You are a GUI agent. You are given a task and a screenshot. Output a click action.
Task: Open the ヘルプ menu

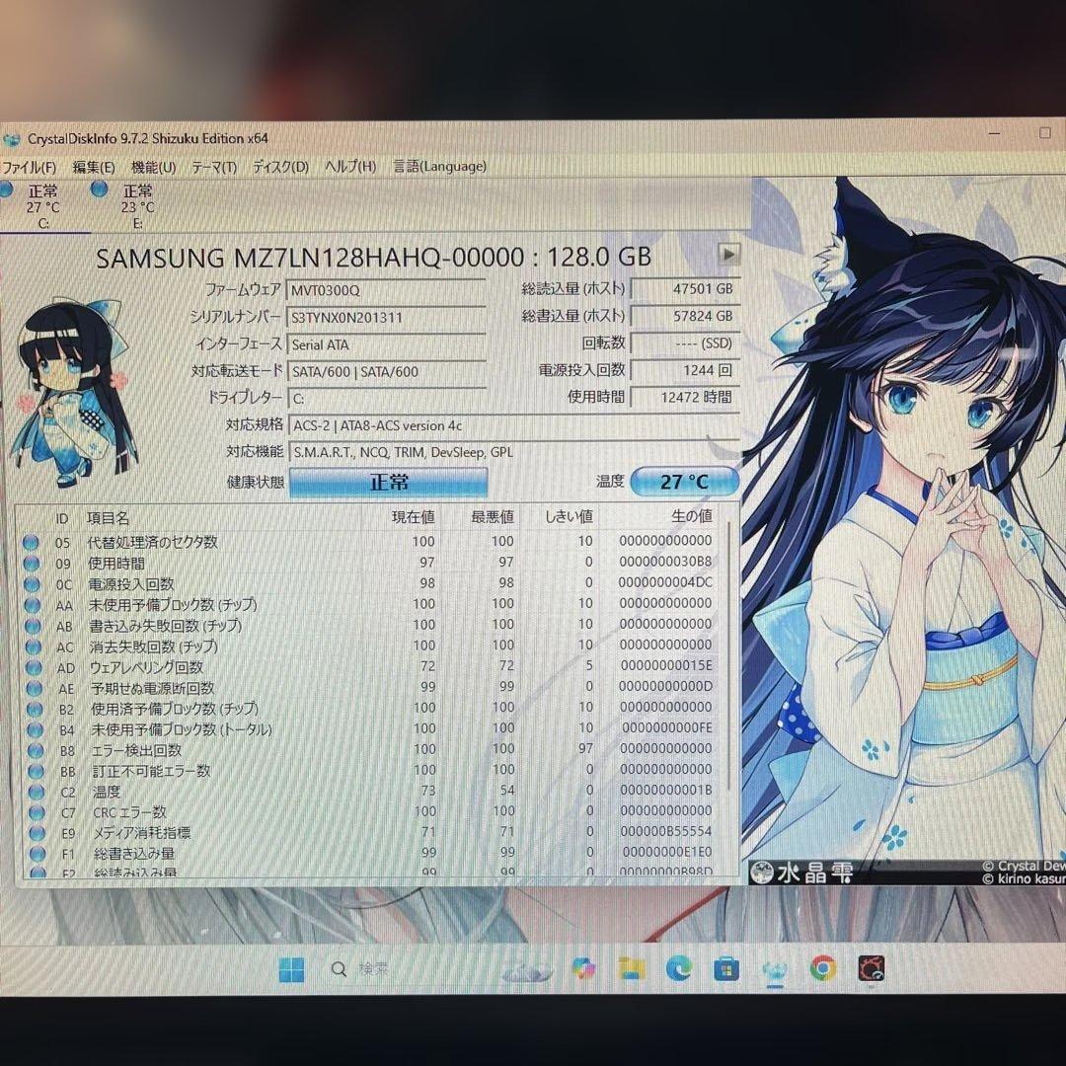(350, 167)
